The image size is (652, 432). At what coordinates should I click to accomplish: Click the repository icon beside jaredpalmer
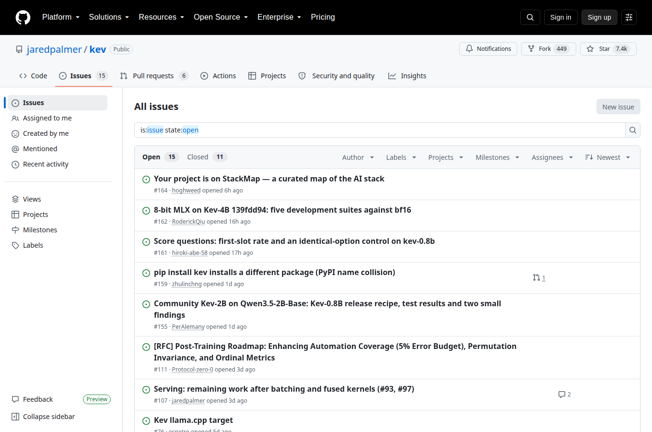coord(19,49)
